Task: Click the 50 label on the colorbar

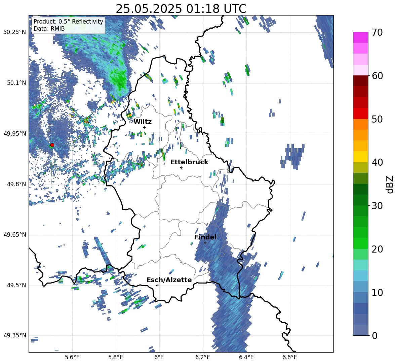Action: [x=377, y=119]
